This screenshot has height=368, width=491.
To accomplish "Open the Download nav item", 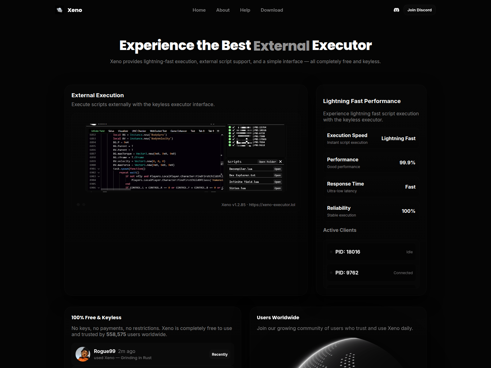I will click(x=272, y=10).
